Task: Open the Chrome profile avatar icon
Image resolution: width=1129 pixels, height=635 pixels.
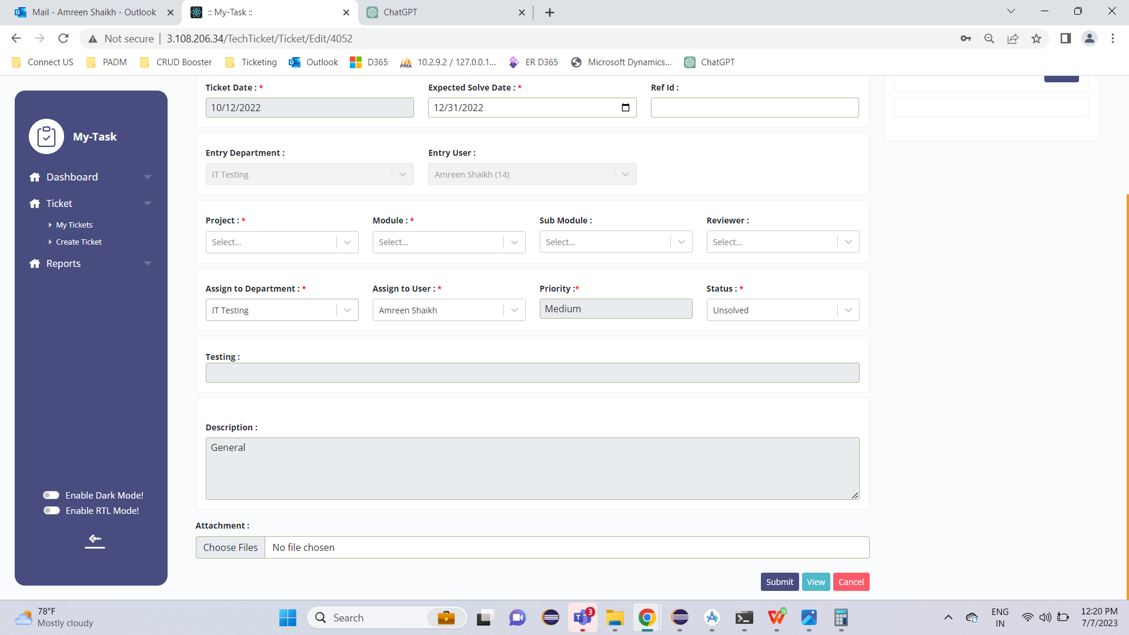Action: [x=1090, y=38]
